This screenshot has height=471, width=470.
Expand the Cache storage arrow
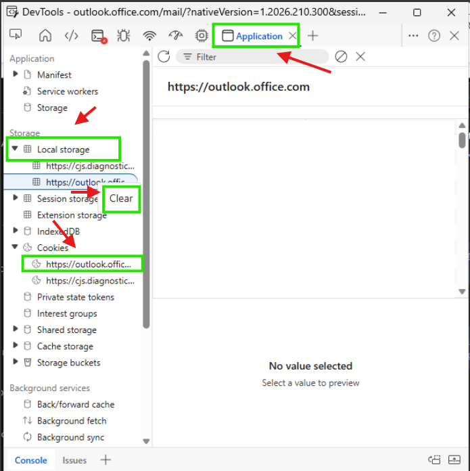tap(15, 345)
